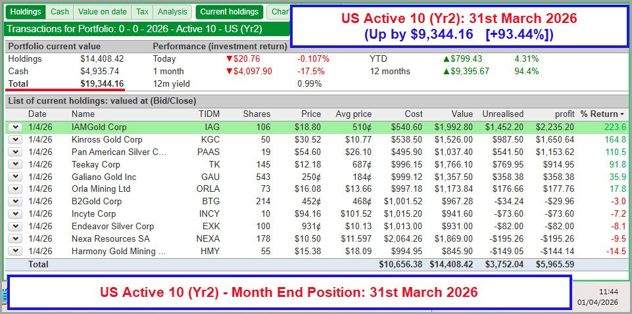This screenshot has height=314, width=632.
Task: Expand Pan American Silver row menu
Action: click(x=15, y=152)
